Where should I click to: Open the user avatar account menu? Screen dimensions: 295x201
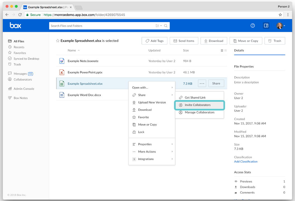(x=280, y=26)
